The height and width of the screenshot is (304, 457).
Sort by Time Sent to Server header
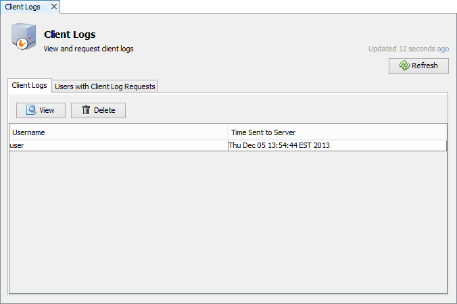(337, 132)
